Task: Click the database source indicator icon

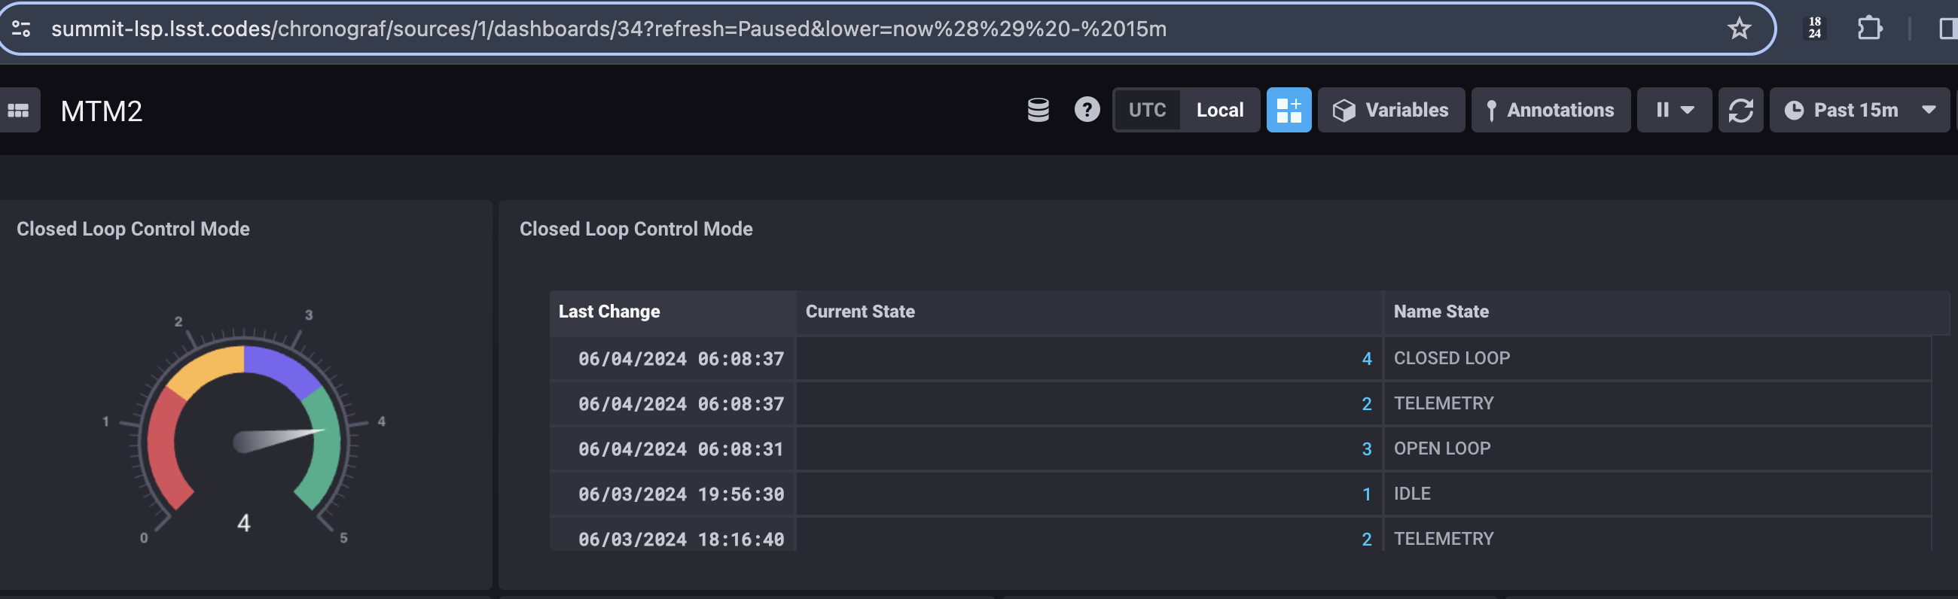Action: tap(1038, 110)
